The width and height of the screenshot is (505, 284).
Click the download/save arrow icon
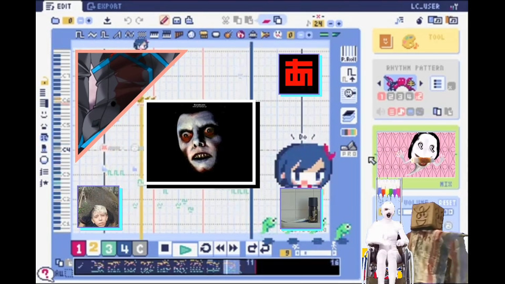[x=107, y=21]
